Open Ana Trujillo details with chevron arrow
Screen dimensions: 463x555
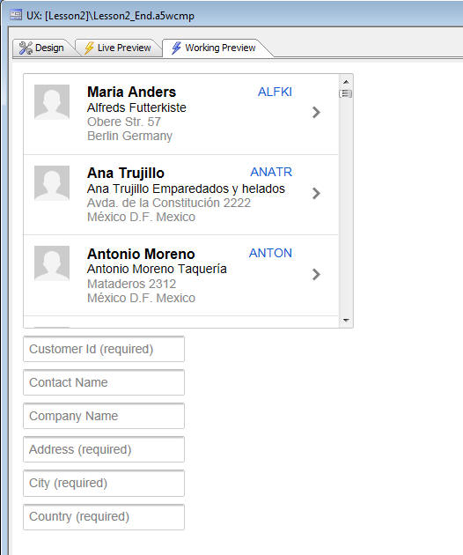[316, 193]
